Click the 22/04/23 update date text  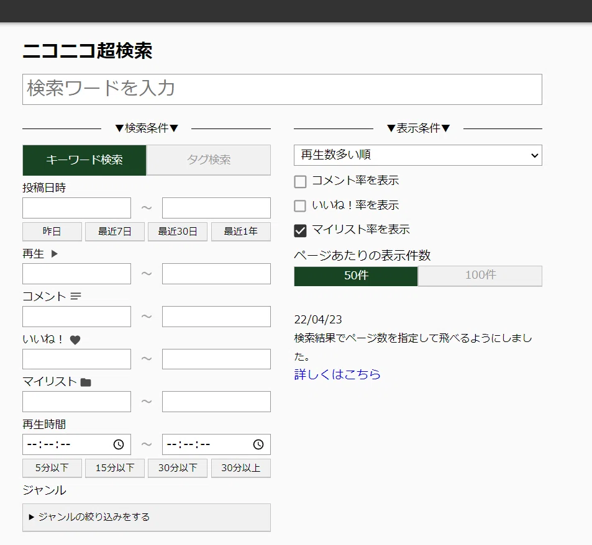[318, 320]
